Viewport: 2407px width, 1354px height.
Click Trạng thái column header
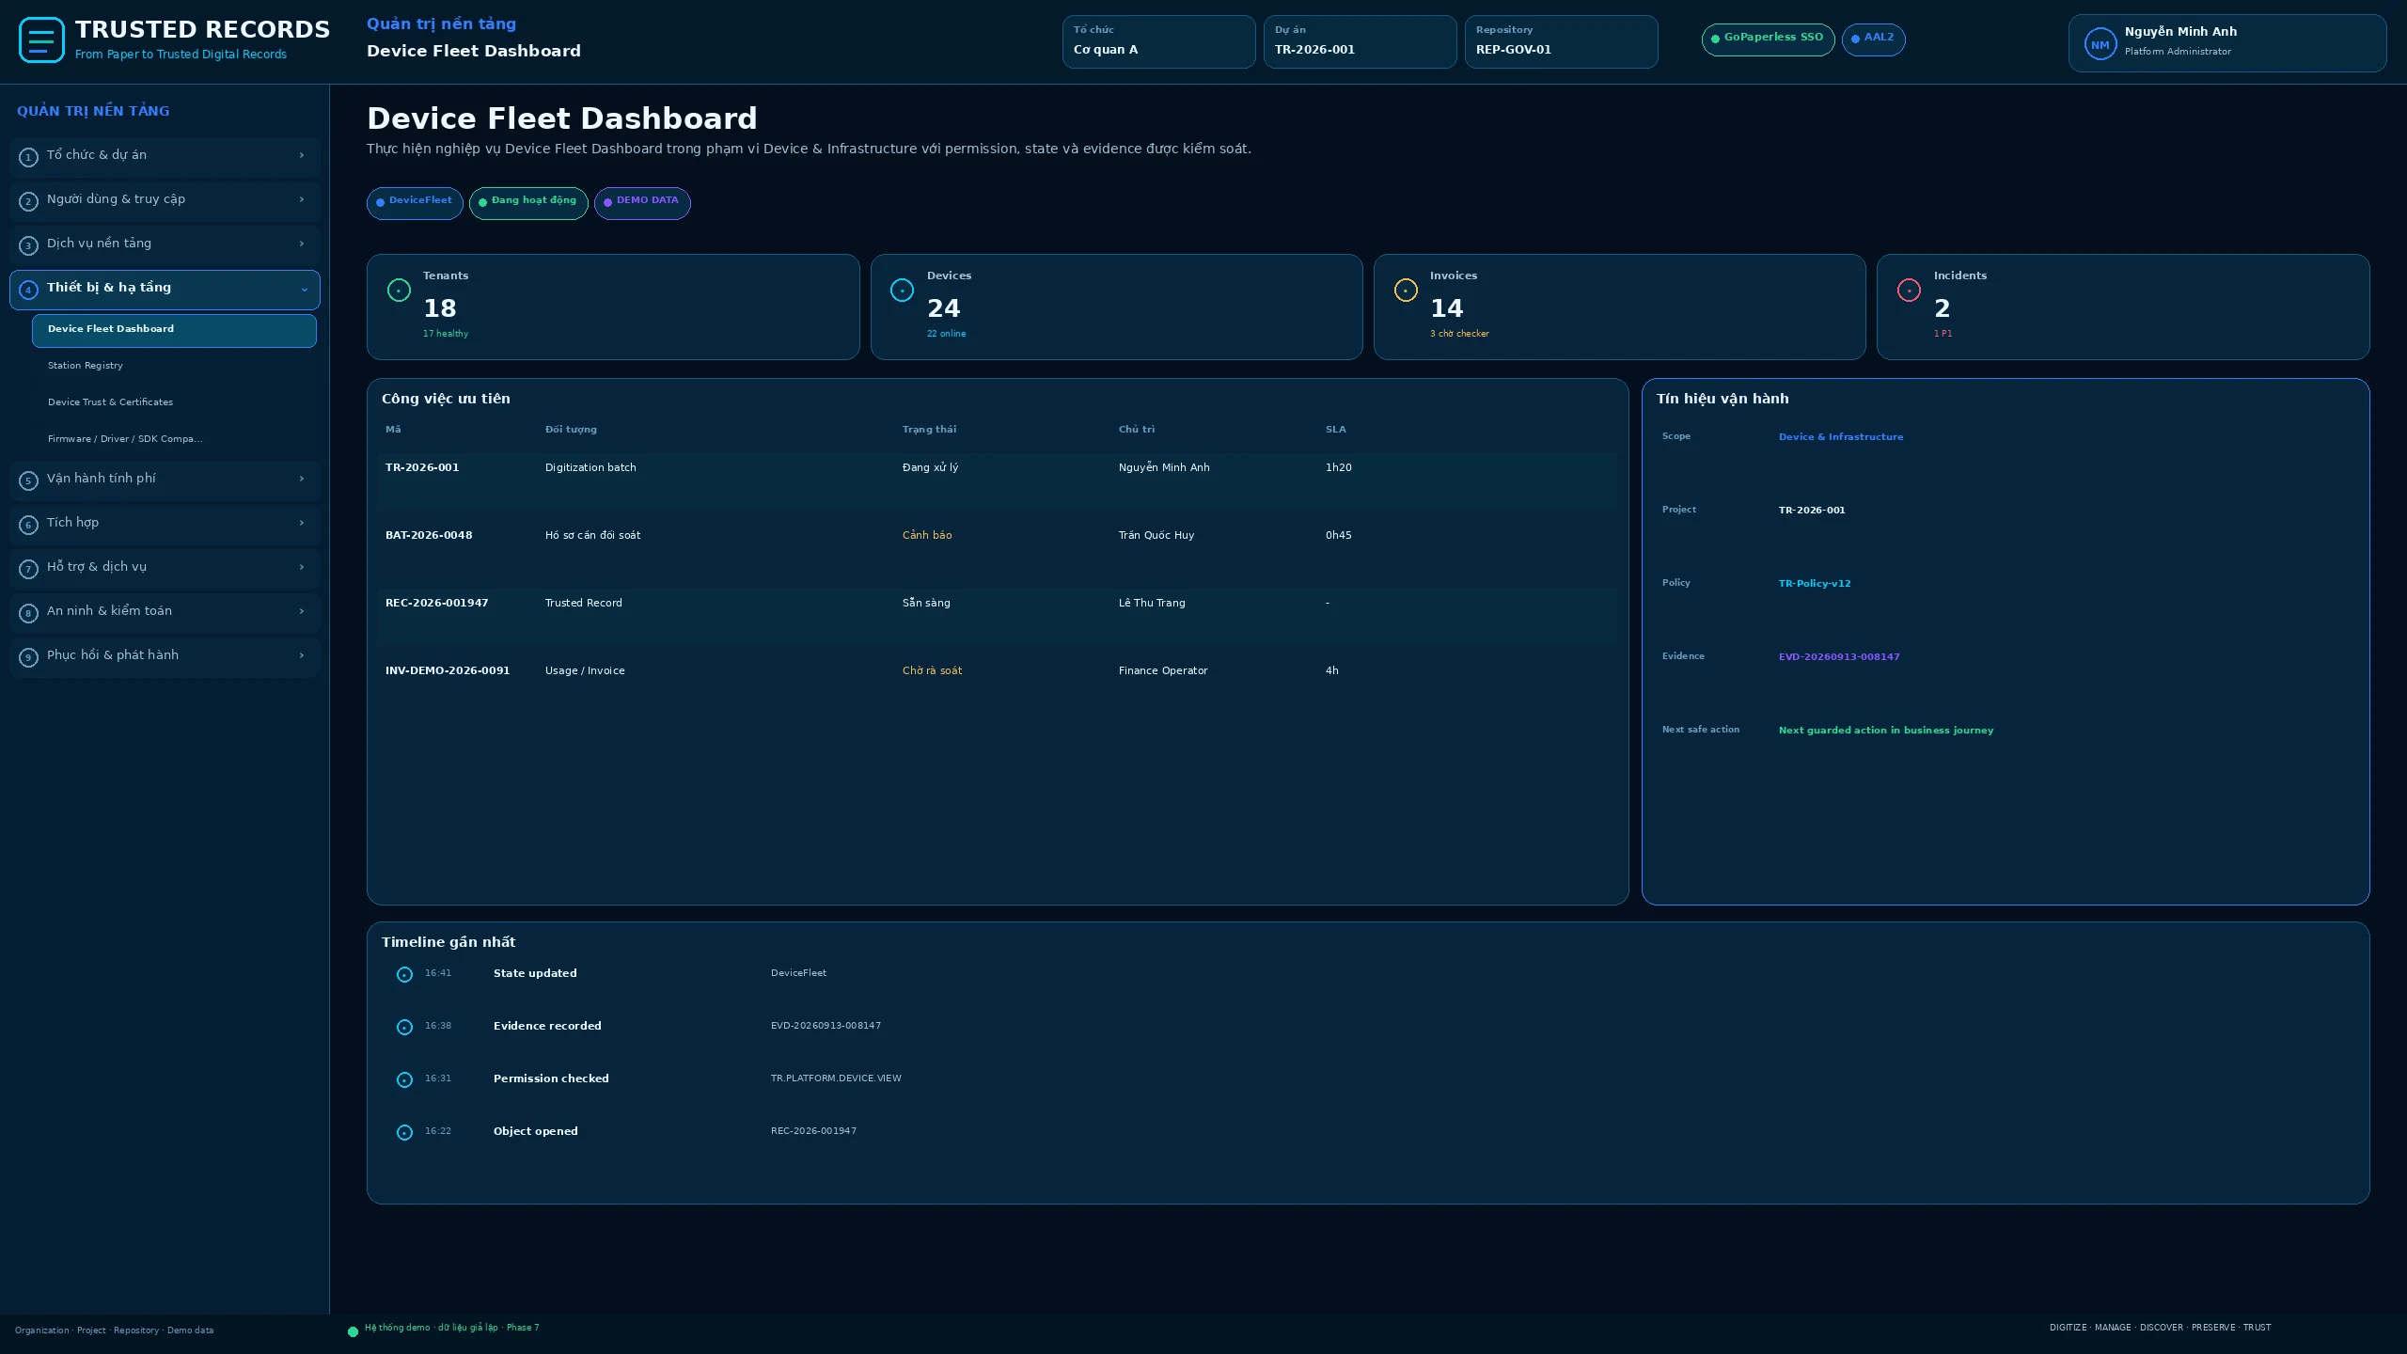pyautogui.click(x=929, y=430)
